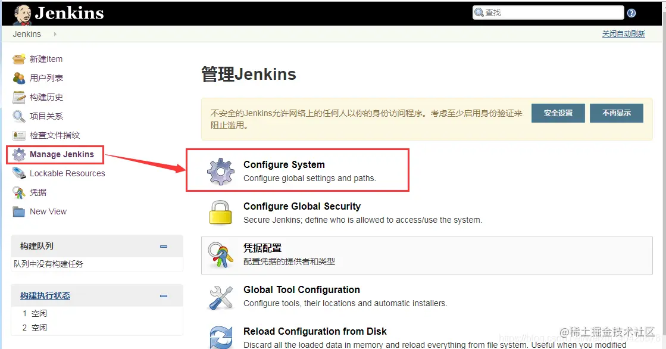The height and width of the screenshot is (349, 666).
Task: Open 凭据 text link in the sidebar
Action: click(38, 192)
